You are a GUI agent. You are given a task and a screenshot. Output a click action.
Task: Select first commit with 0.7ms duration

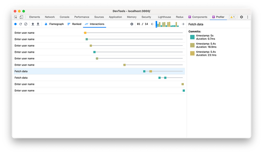[x=192, y=37]
